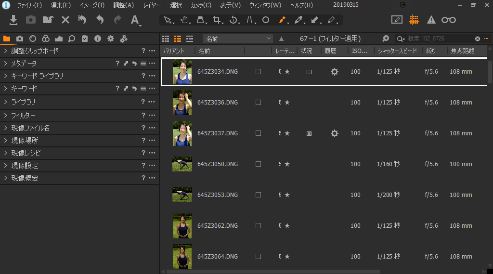Open the 調整(A) menu
493x274 pixels.
[123, 5]
